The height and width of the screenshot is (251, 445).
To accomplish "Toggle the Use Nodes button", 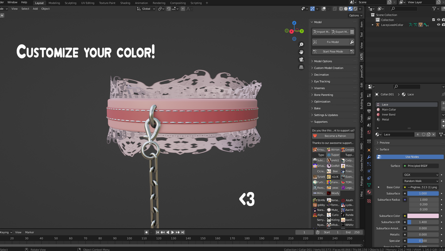I will [410, 157].
